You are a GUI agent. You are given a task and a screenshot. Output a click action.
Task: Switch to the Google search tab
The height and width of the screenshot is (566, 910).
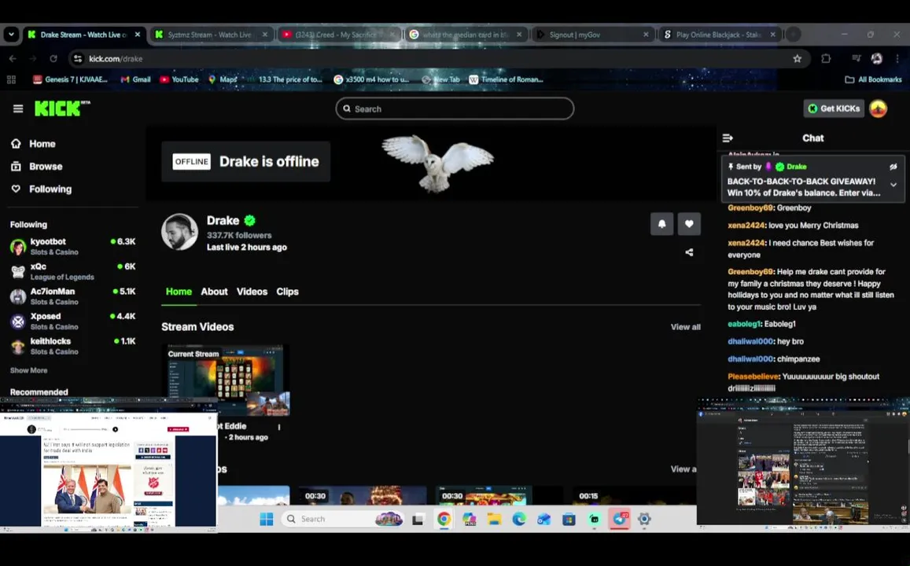click(466, 35)
